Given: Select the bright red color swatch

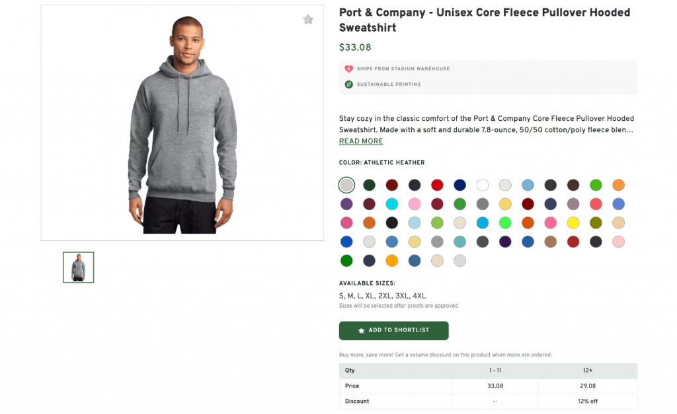Looking at the screenshot, I should 437,185.
